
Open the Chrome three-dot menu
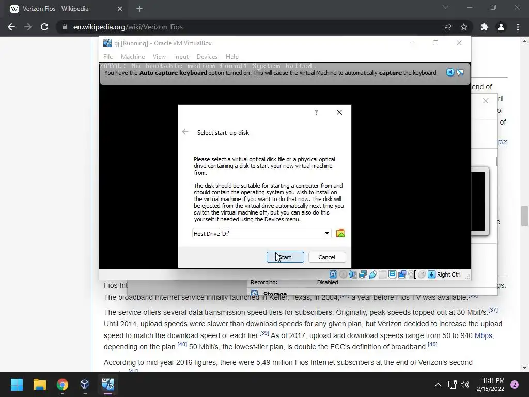518,27
